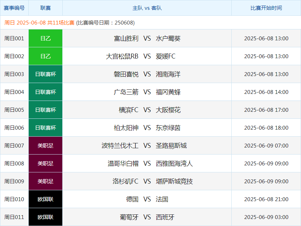Click start time 2025-06-08 18:00
The width and height of the screenshot is (301, 226).
tap(266, 128)
